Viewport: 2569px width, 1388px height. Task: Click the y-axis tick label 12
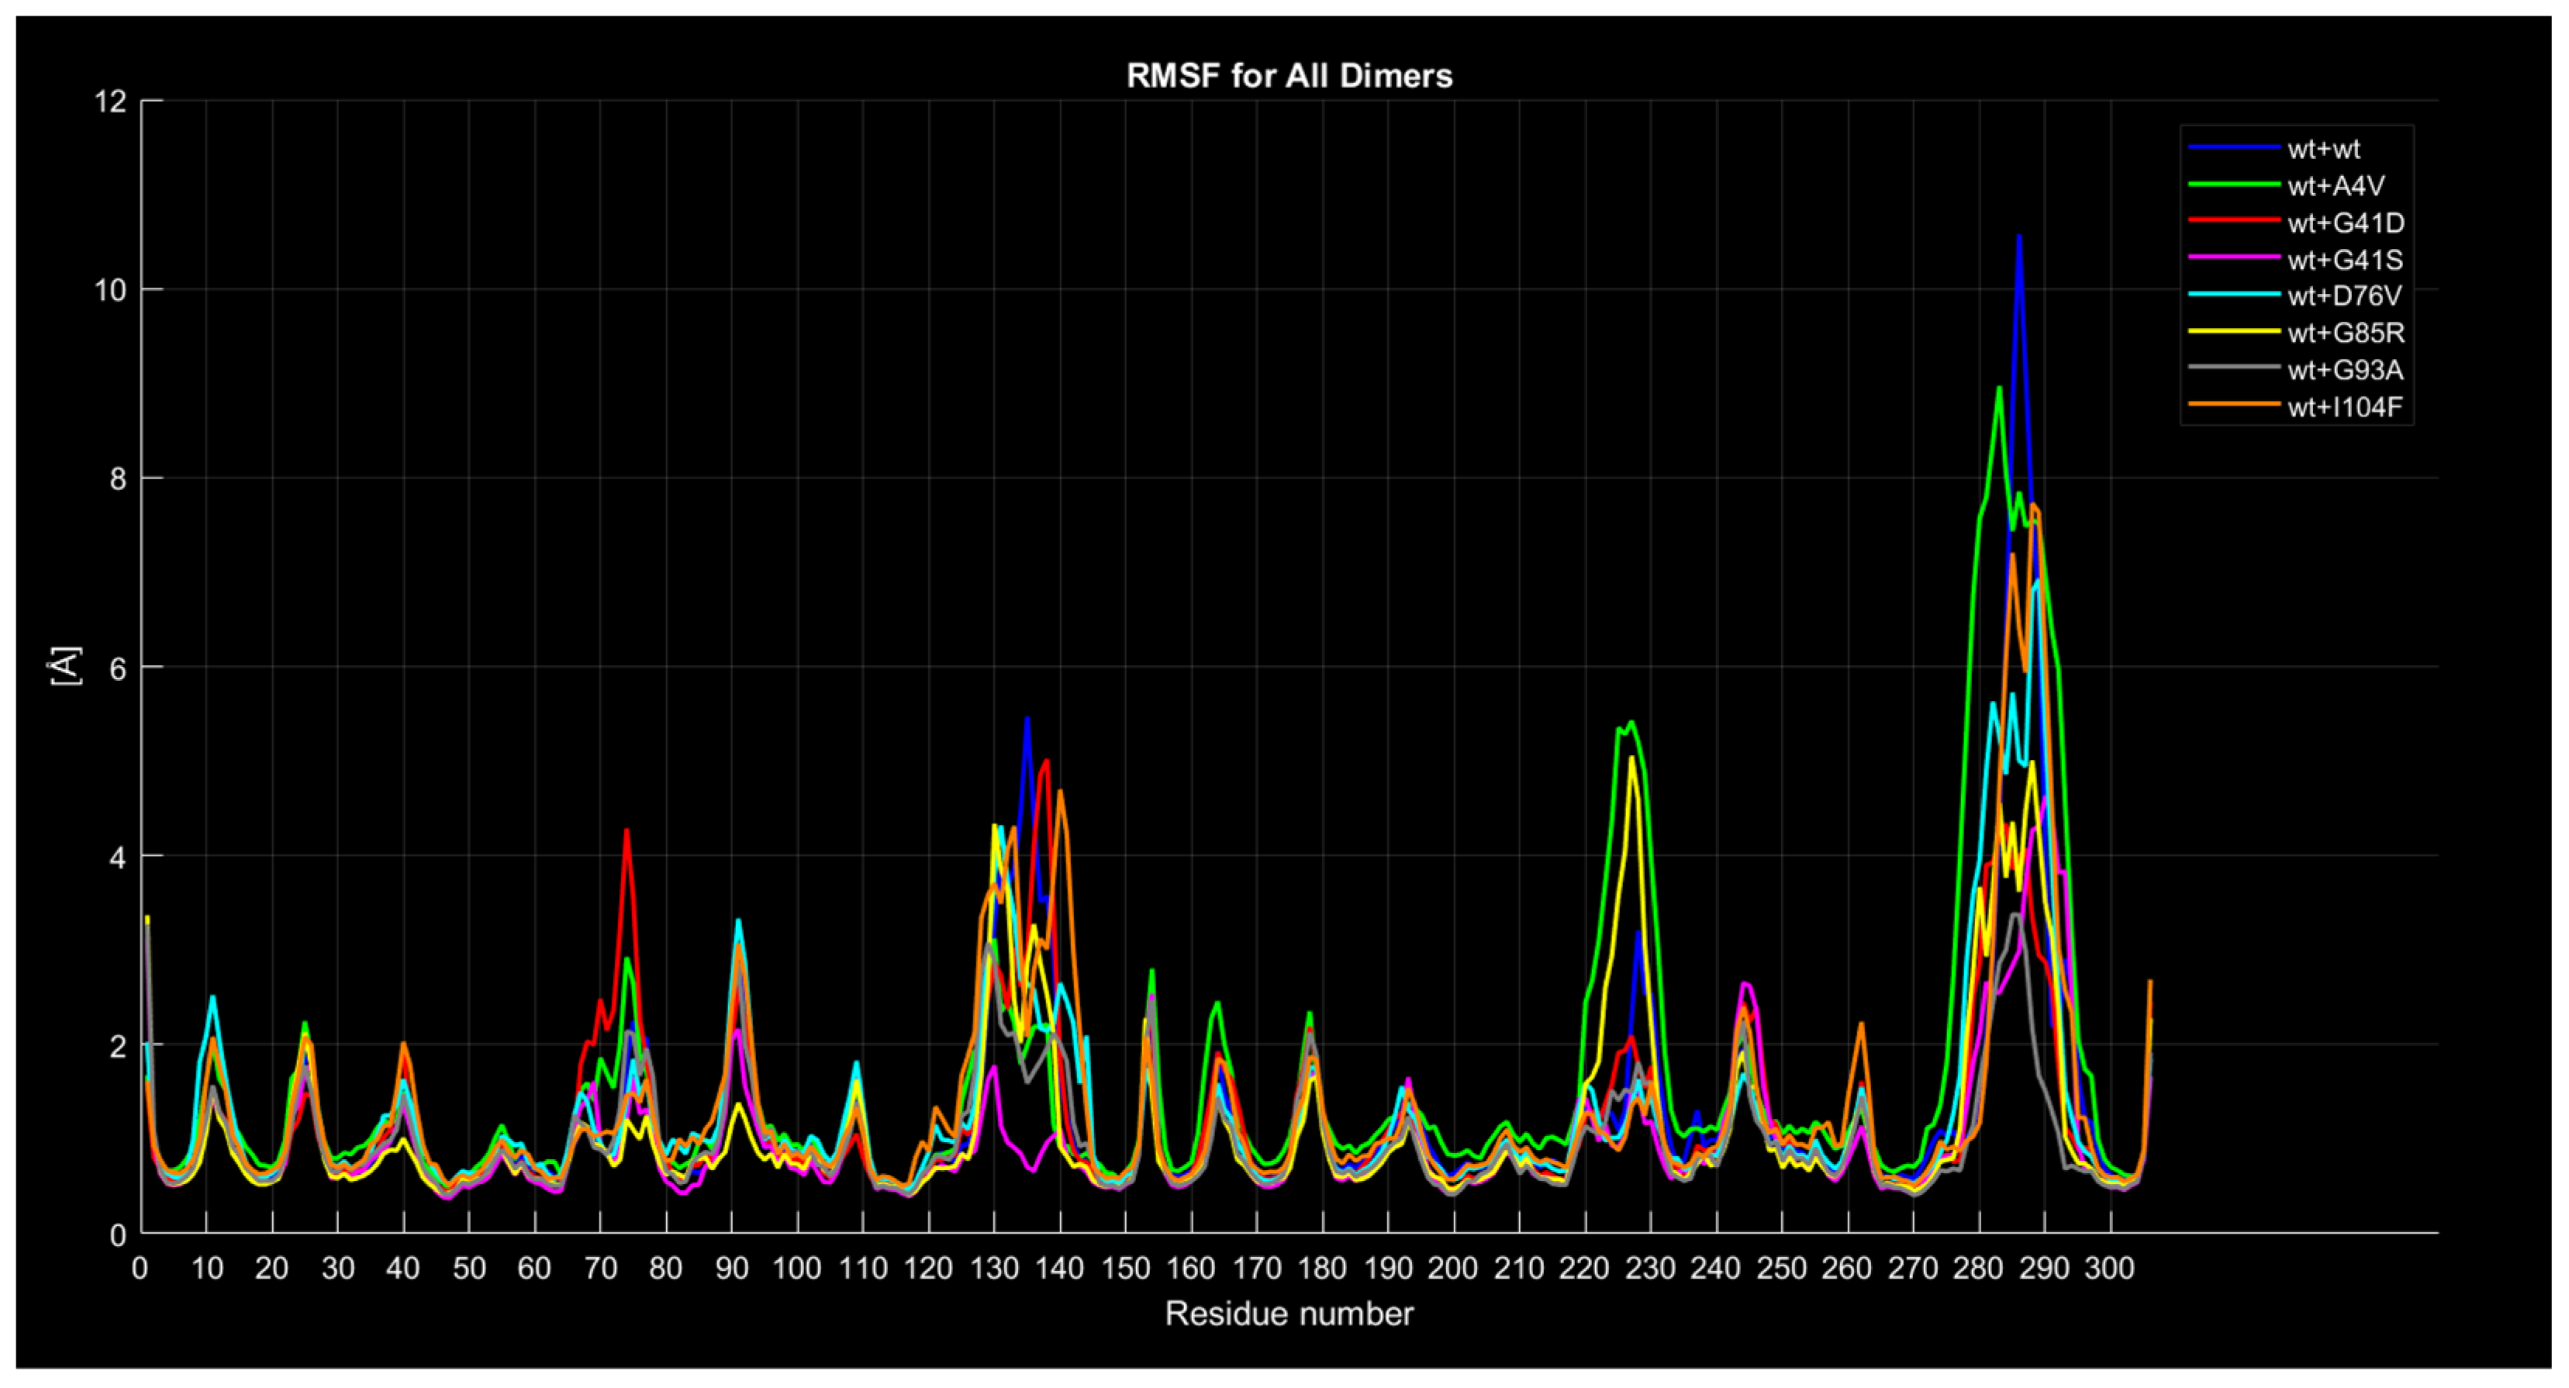pyautogui.click(x=111, y=102)
